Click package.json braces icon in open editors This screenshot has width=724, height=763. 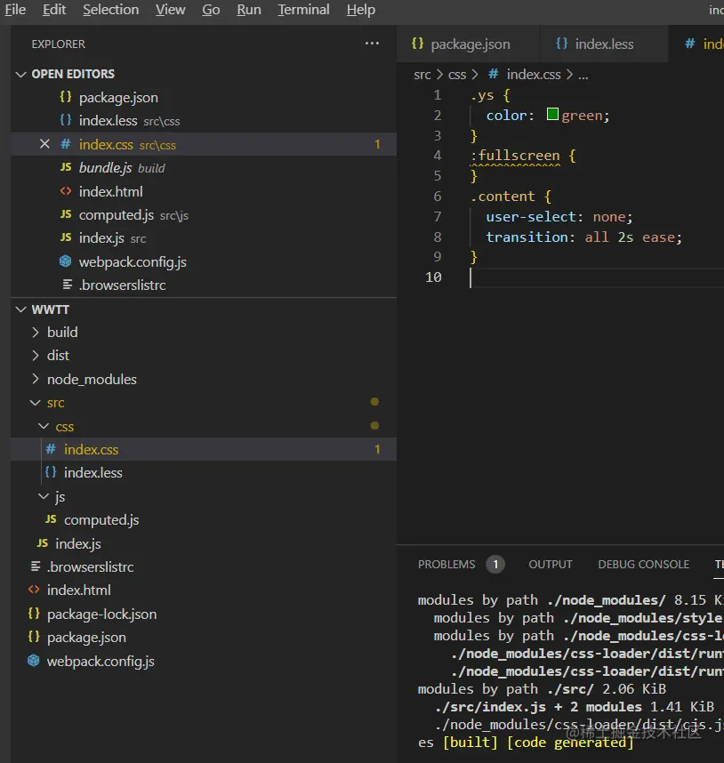[66, 97]
